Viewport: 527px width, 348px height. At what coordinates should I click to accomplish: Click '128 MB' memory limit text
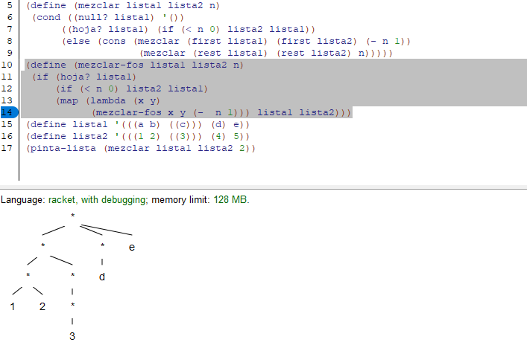(x=230, y=200)
